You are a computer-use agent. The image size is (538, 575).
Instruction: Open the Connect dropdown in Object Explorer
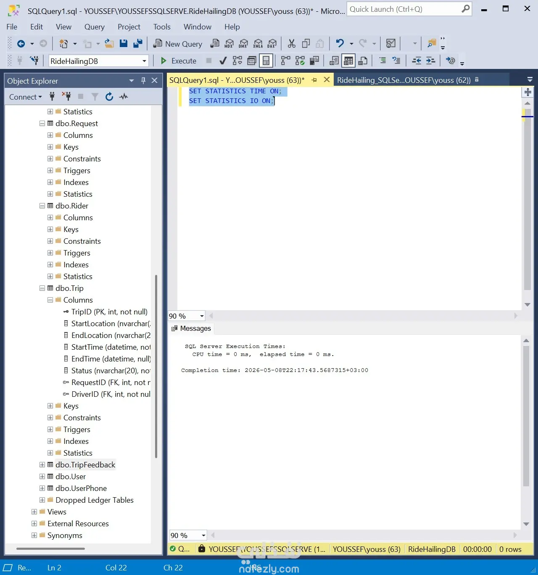26,97
